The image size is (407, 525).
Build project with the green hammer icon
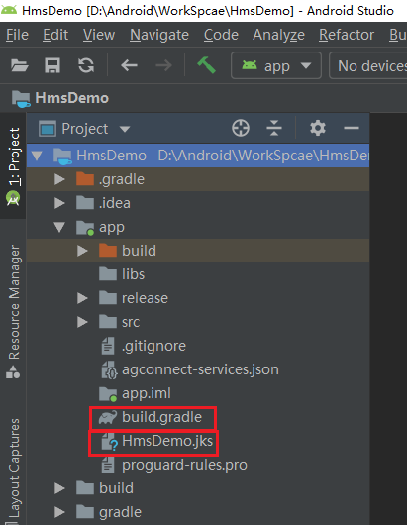(x=206, y=65)
